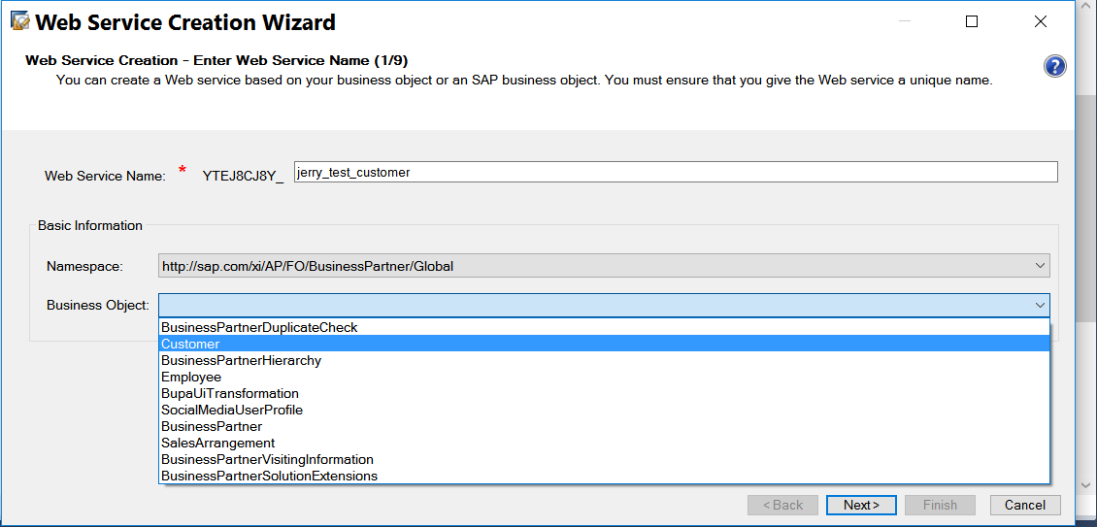Select Customer business object
1097x527 pixels.
tap(605, 344)
